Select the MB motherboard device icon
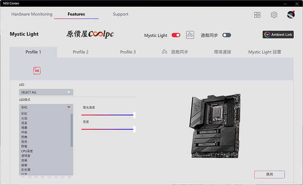 coord(37,71)
